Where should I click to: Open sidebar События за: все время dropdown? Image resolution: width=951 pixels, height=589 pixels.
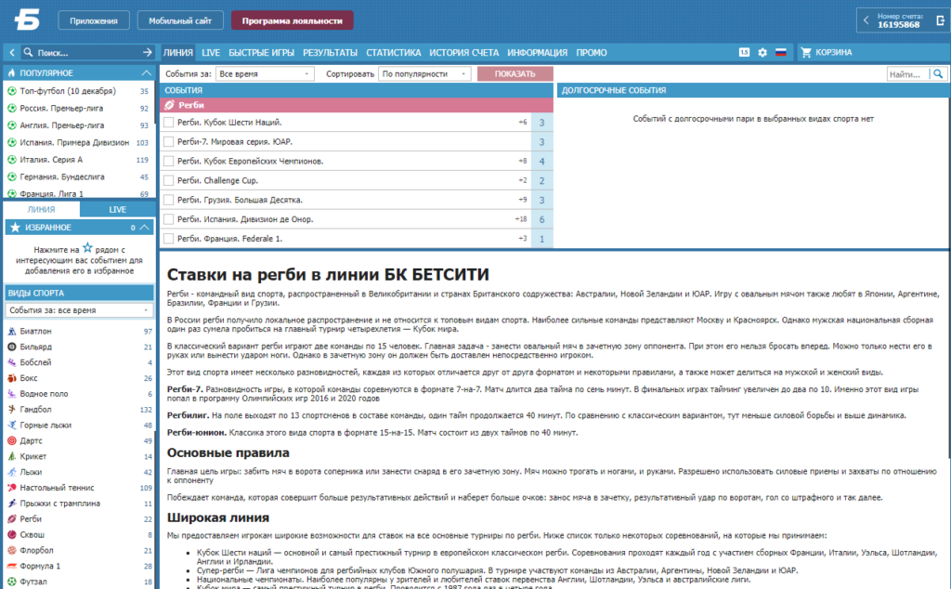[x=79, y=310]
